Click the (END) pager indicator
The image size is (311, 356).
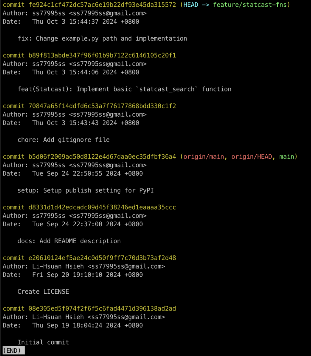point(13,351)
